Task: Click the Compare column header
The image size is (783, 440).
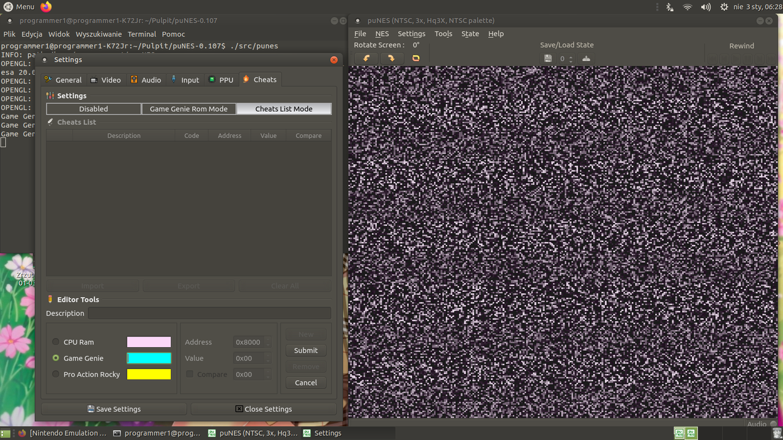Action: pyautogui.click(x=308, y=136)
